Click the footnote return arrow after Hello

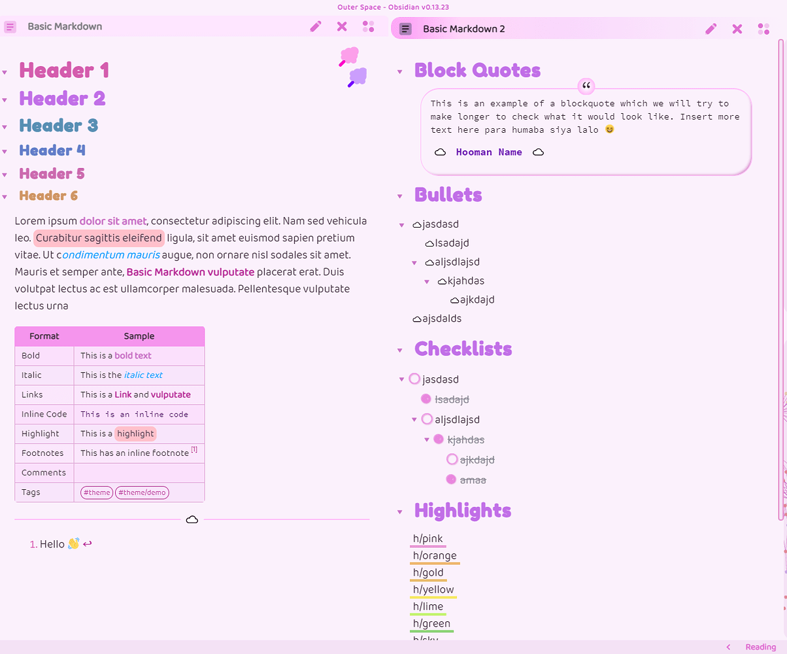pyautogui.click(x=88, y=543)
